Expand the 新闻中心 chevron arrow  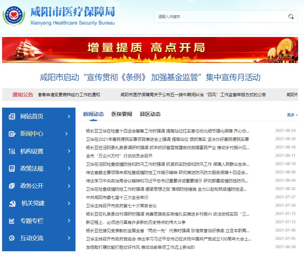click(66, 134)
